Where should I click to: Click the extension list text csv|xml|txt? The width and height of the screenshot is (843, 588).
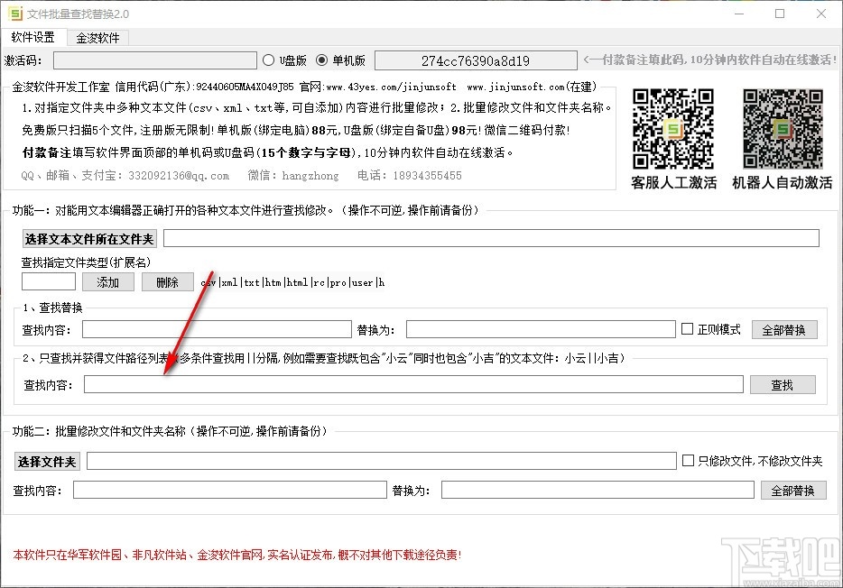pos(292,282)
